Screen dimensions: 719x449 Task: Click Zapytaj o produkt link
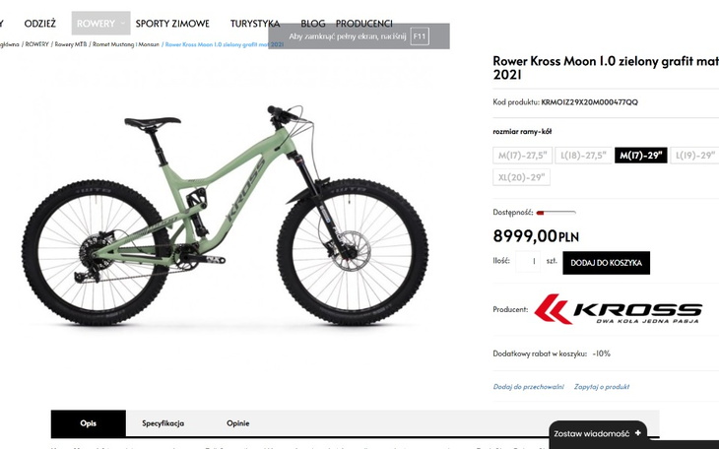point(602,387)
